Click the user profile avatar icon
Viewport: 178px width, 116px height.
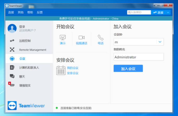[12, 28]
